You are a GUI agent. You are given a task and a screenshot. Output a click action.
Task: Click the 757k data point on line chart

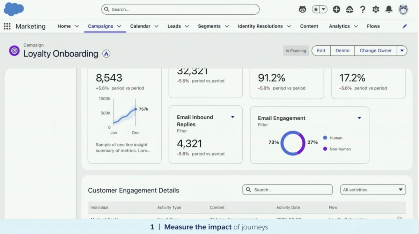click(x=136, y=109)
